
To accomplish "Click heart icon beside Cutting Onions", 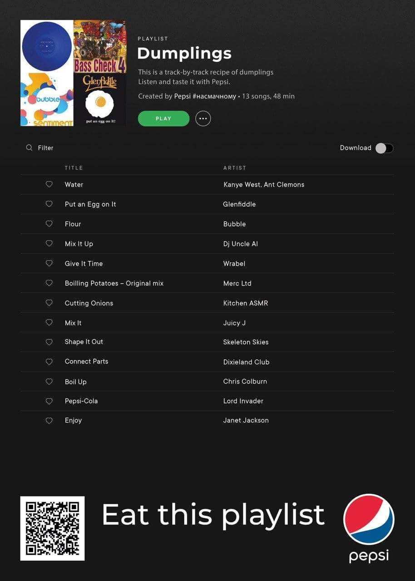I will (x=49, y=303).
